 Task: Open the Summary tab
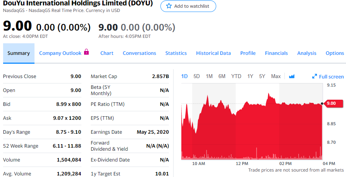pos(19,53)
